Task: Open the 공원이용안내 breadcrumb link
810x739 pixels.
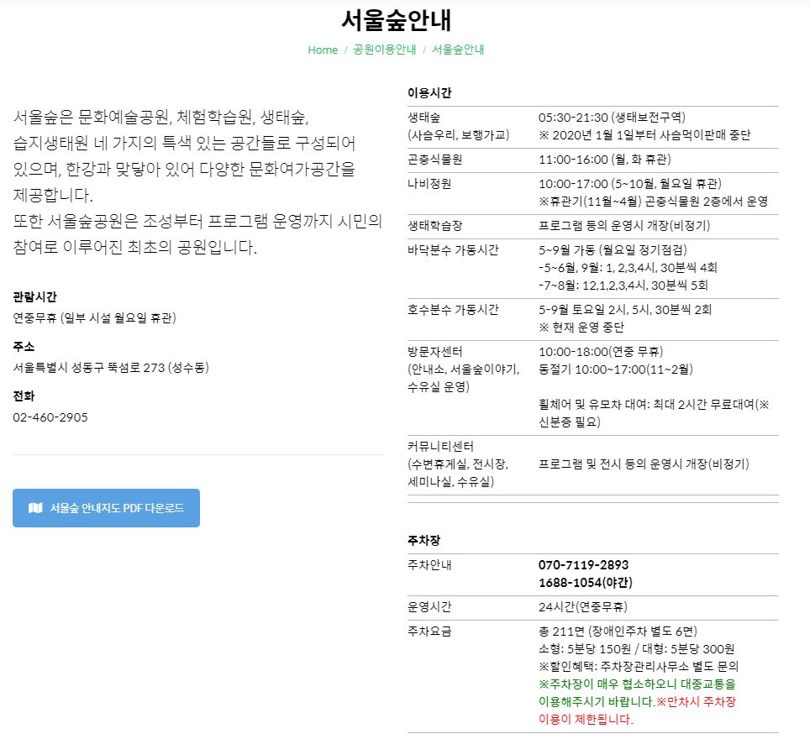Action: click(384, 50)
